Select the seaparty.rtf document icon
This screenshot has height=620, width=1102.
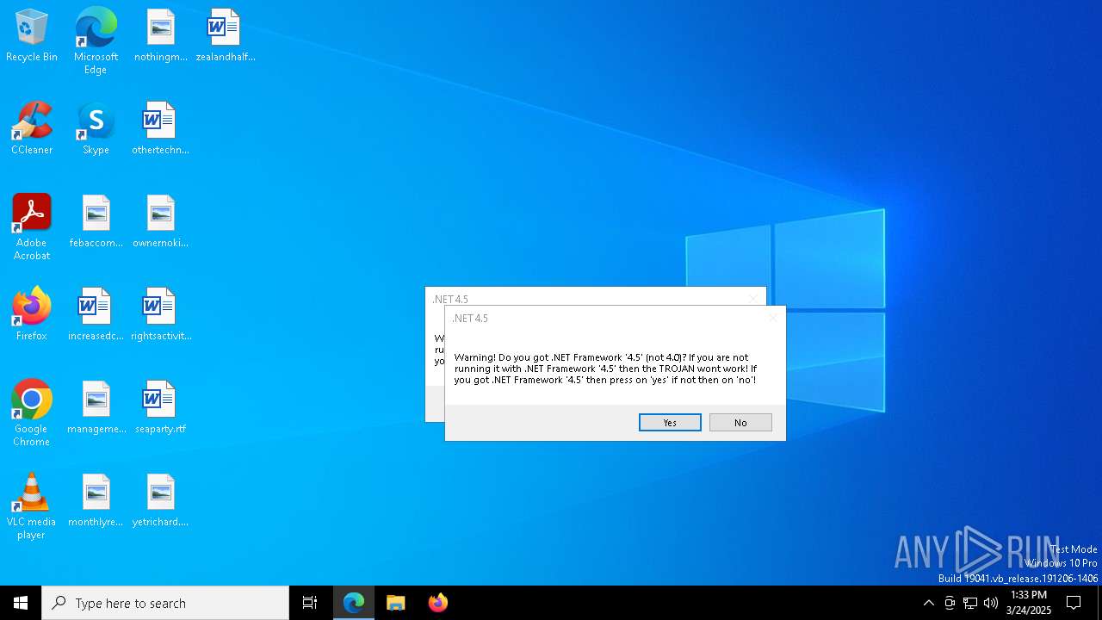coord(160,408)
